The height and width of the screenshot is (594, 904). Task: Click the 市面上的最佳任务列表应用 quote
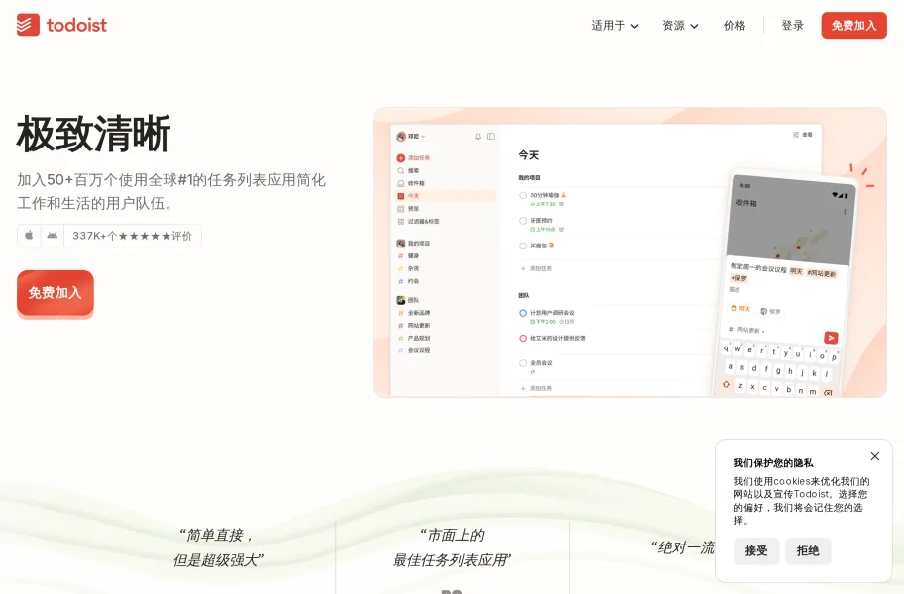tap(452, 547)
